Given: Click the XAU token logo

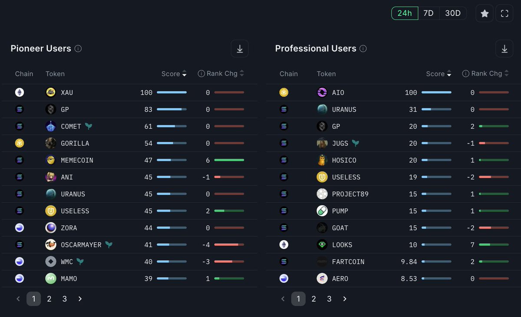Looking at the screenshot, I should click(51, 92).
